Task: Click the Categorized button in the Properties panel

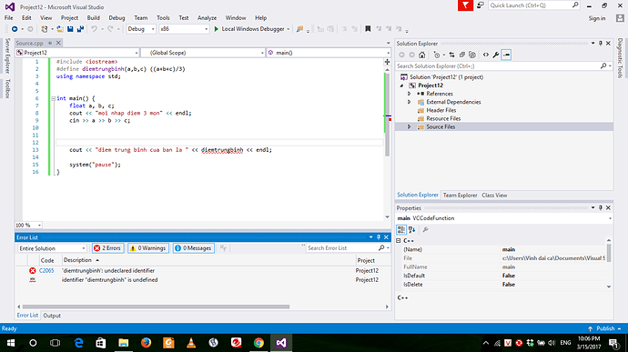Action: (x=400, y=229)
